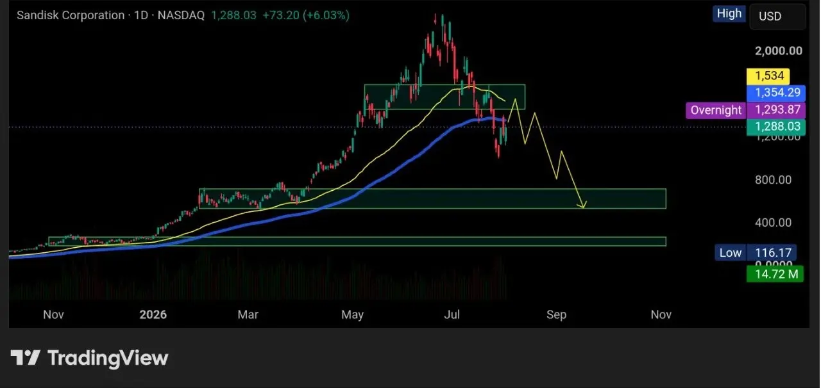
Task: Click the yellow 1,534 price label
Action: (769, 76)
